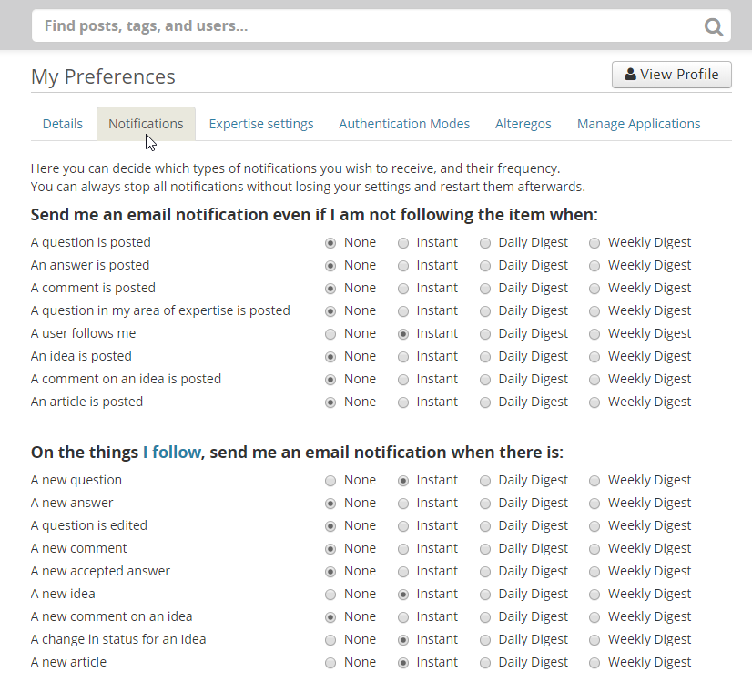Set 'A comment is posted' to Weekly Digest

pos(594,289)
